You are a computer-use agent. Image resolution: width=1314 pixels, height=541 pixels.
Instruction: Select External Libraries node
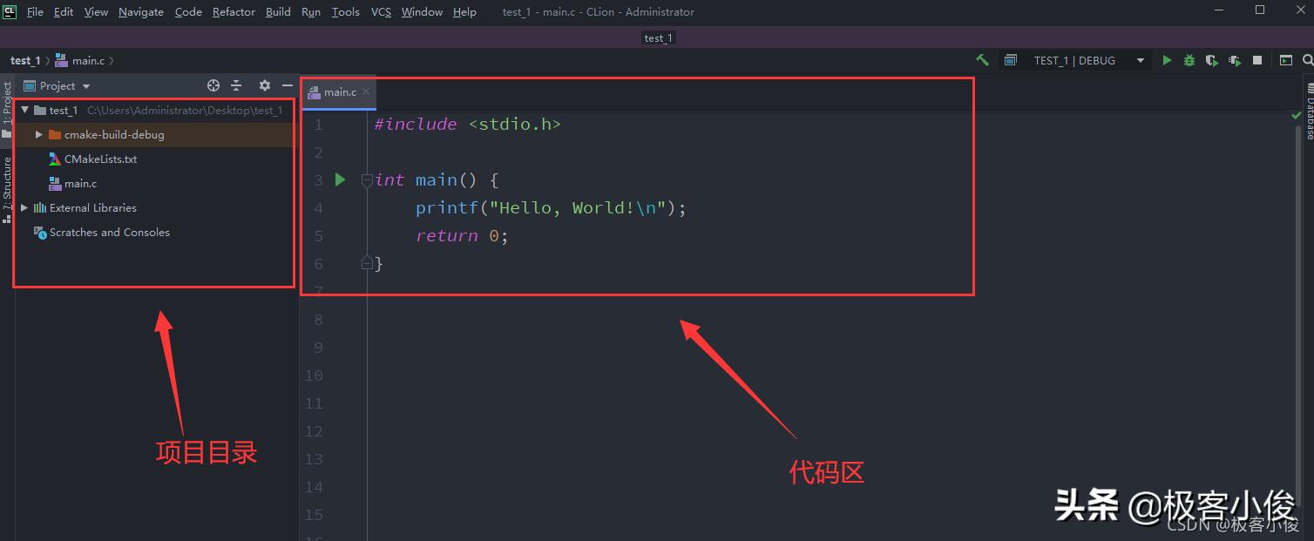(x=92, y=208)
